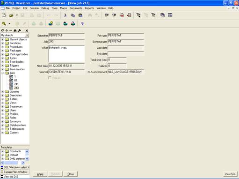Image resolution: width=239 pixels, height=179 pixels.
Task: Click the Uncomment selection icon
Action: click(x=129, y=15)
